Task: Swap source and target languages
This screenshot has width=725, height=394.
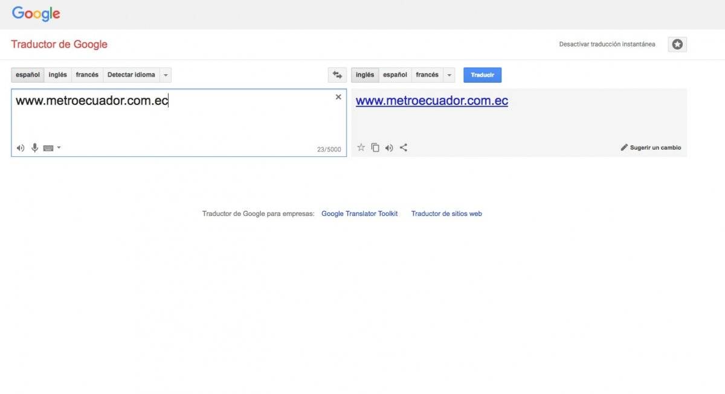Action: tap(337, 75)
